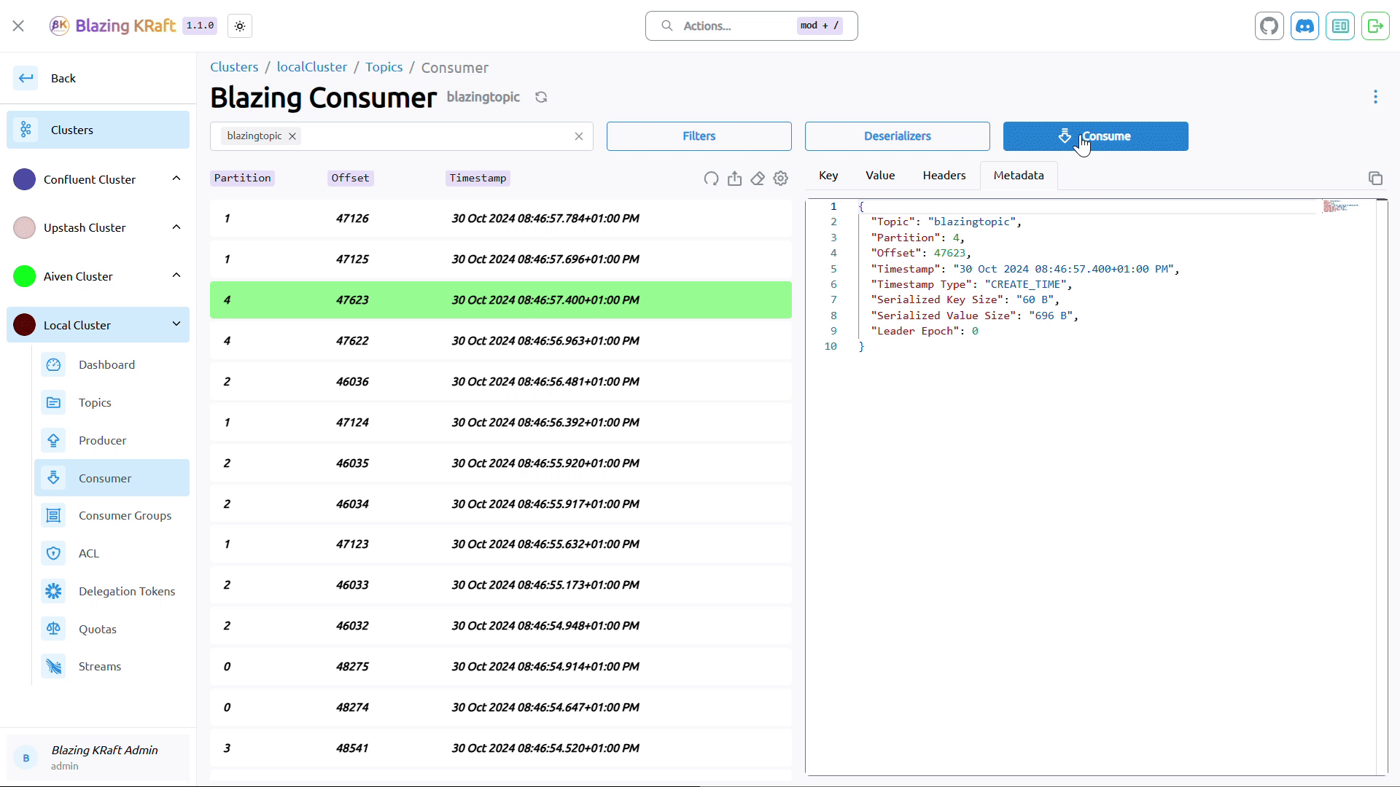Close the sidebar with the X icon
The height and width of the screenshot is (787, 1400).
[18, 26]
